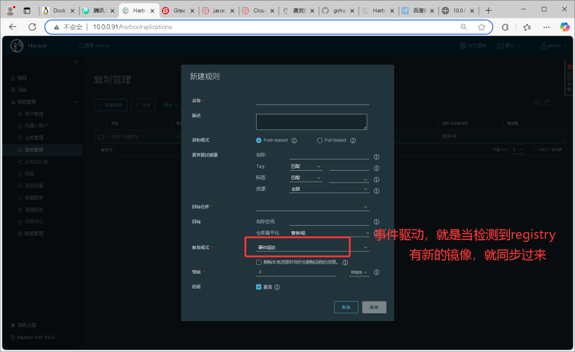Viewport: 575px width, 352px height.
Task: Enable the delete remote resources checkbox
Action: pyautogui.click(x=259, y=262)
